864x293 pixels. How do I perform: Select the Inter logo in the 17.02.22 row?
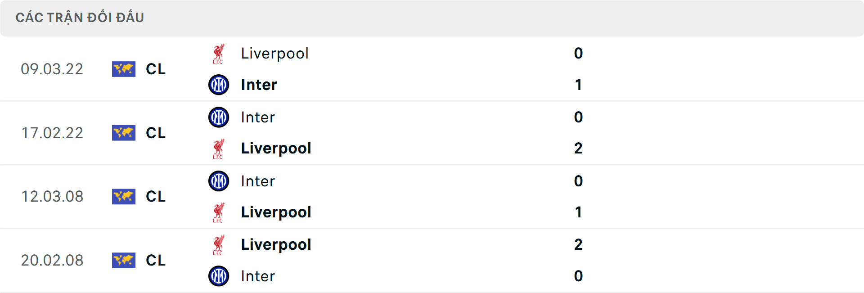pyautogui.click(x=219, y=117)
